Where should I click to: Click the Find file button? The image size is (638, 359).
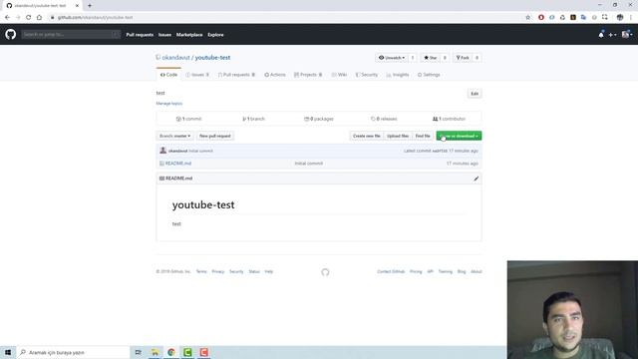tap(423, 136)
